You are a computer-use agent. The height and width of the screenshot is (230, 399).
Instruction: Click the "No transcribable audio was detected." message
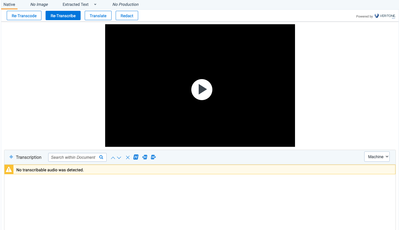click(50, 170)
